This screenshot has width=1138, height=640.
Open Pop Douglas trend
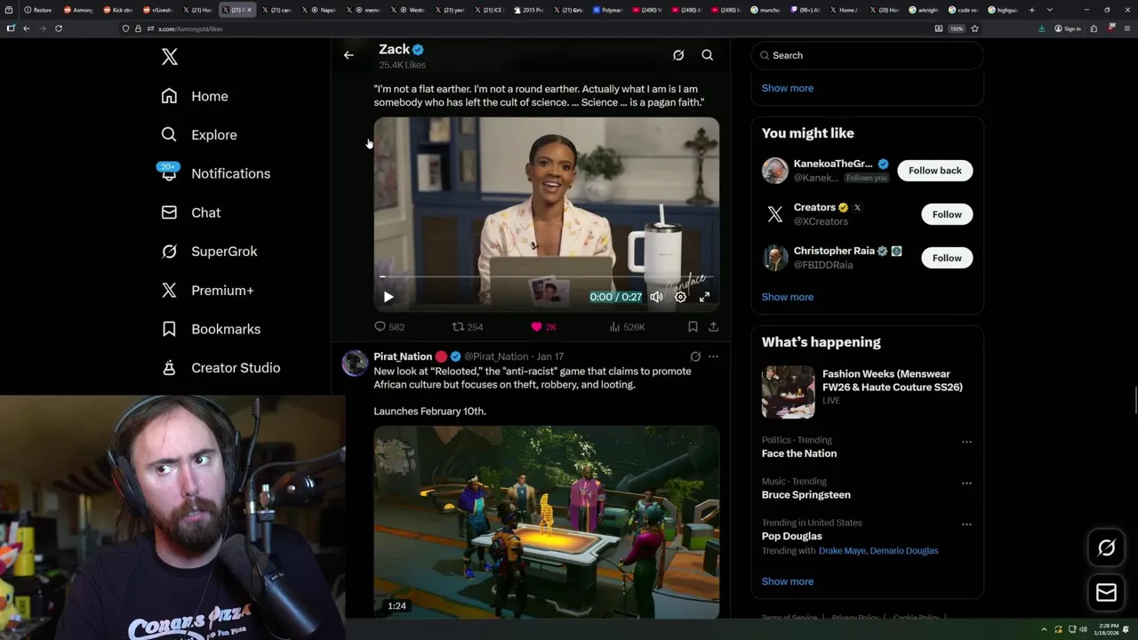(791, 536)
